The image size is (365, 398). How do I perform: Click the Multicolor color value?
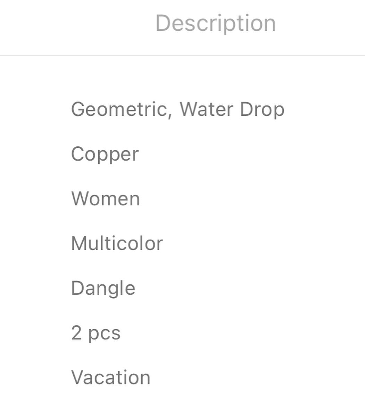(117, 243)
